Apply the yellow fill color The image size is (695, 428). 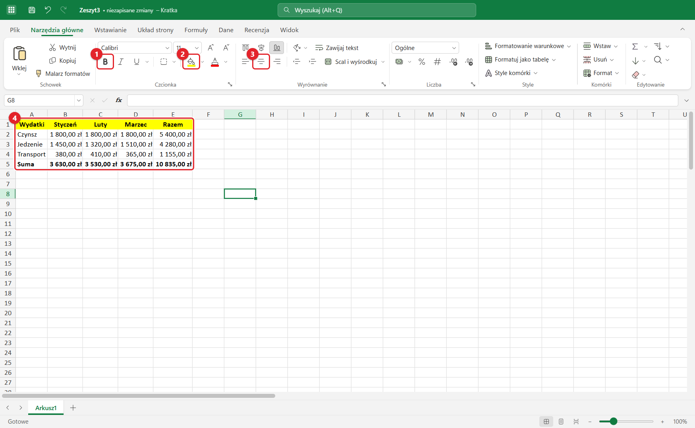(191, 62)
